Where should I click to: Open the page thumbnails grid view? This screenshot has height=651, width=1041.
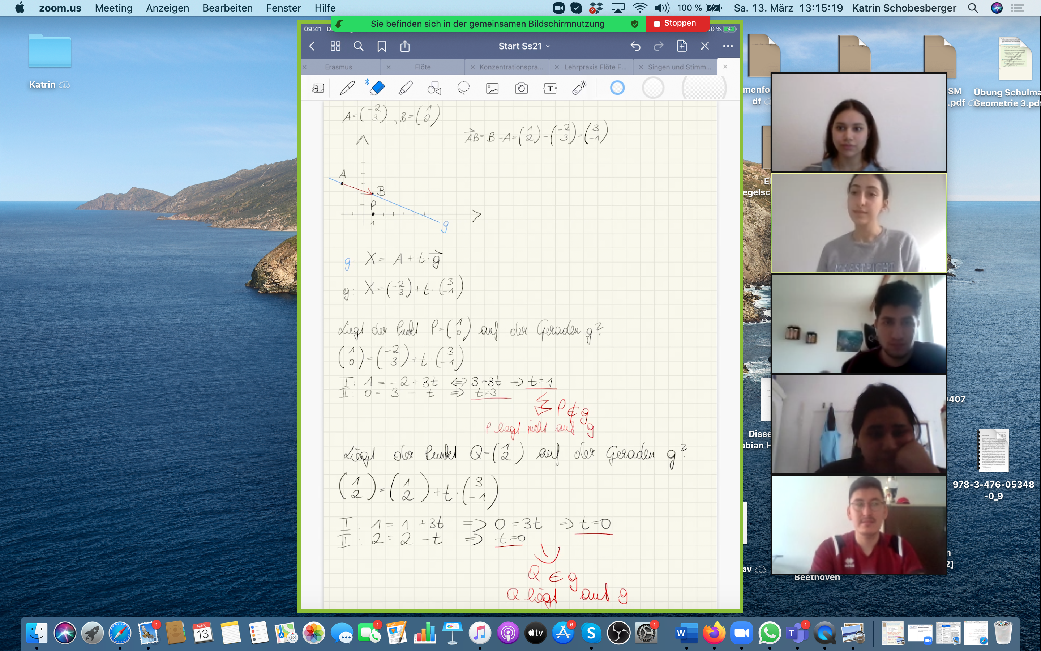pyautogui.click(x=335, y=46)
